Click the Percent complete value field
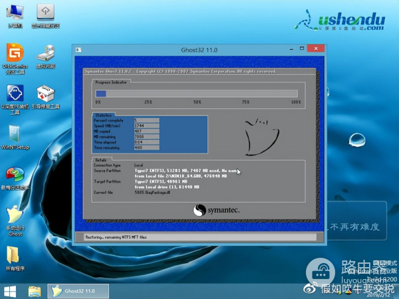Viewport: 399px width, 299px height. coord(147,120)
